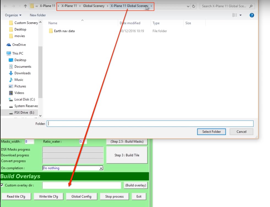Toggle Custom overlay dir checkbox
The image size is (270, 207).
[2, 185]
